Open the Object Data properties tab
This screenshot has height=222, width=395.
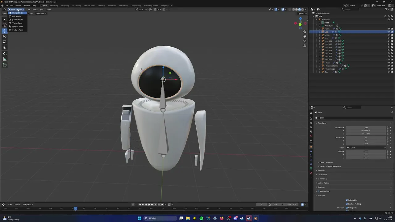[311, 169]
